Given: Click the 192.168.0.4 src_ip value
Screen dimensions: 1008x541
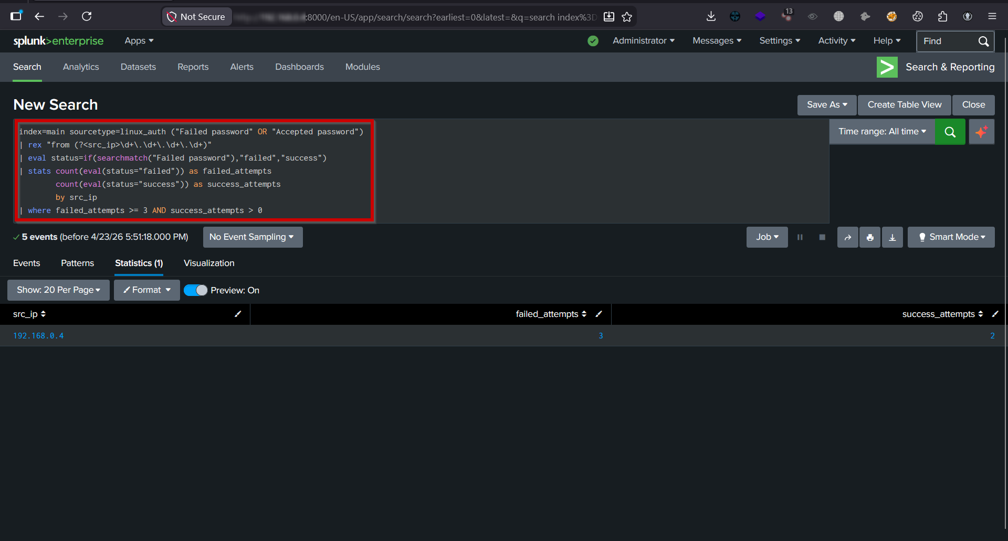Looking at the screenshot, I should 38,336.
